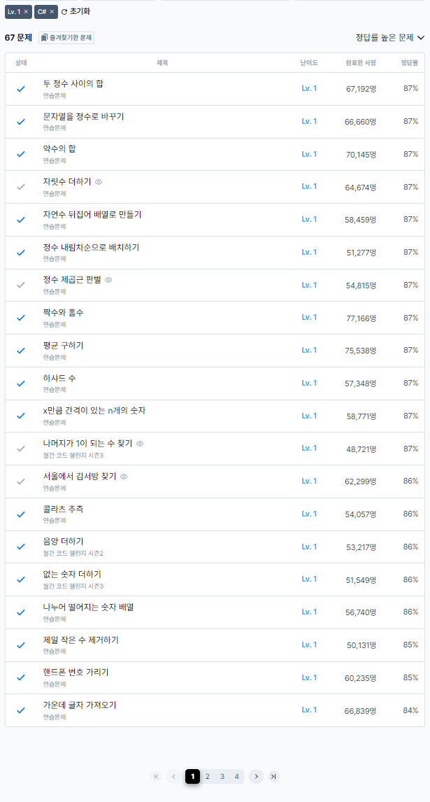Select page 2 in pagination
The width and height of the screenshot is (430, 802).
click(207, 776)
